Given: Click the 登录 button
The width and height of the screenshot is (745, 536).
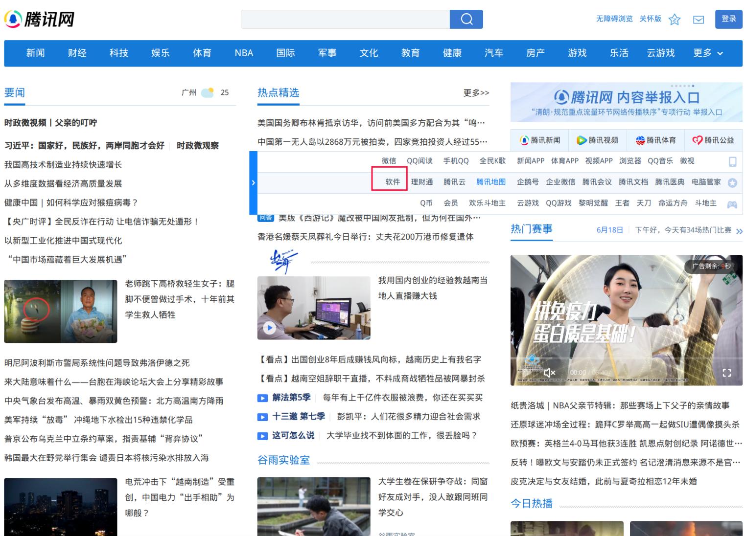Looking at the screenshot, I should click(728, 19).
